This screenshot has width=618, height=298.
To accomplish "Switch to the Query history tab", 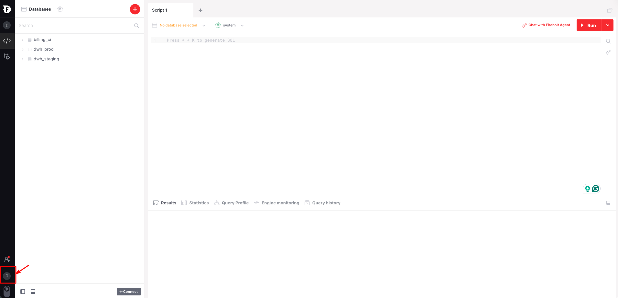I will 326,203.
